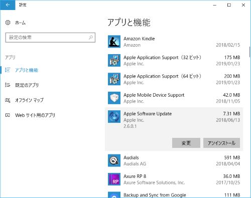
Task: Select the Axure RP 8 icon
Action: [114, 179]
